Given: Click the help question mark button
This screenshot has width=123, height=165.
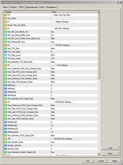Looking at the screenshot, I should pos(118,2).
